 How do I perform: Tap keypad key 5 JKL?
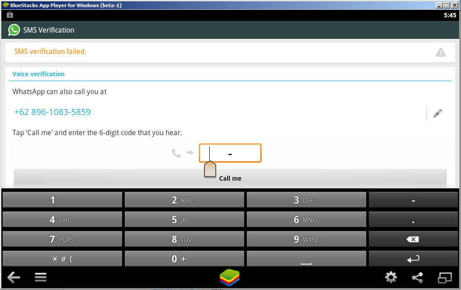pyautogui.click(x=184, y=220)
